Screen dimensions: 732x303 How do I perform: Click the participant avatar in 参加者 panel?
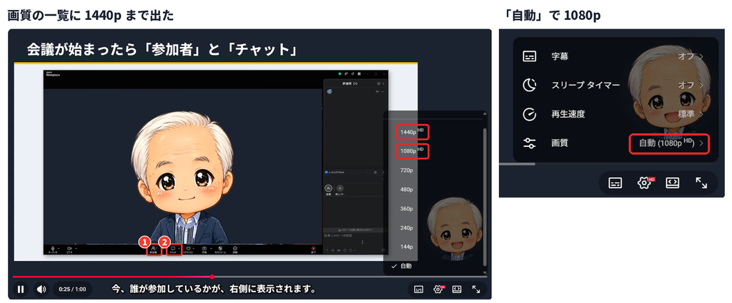[330, 91]
